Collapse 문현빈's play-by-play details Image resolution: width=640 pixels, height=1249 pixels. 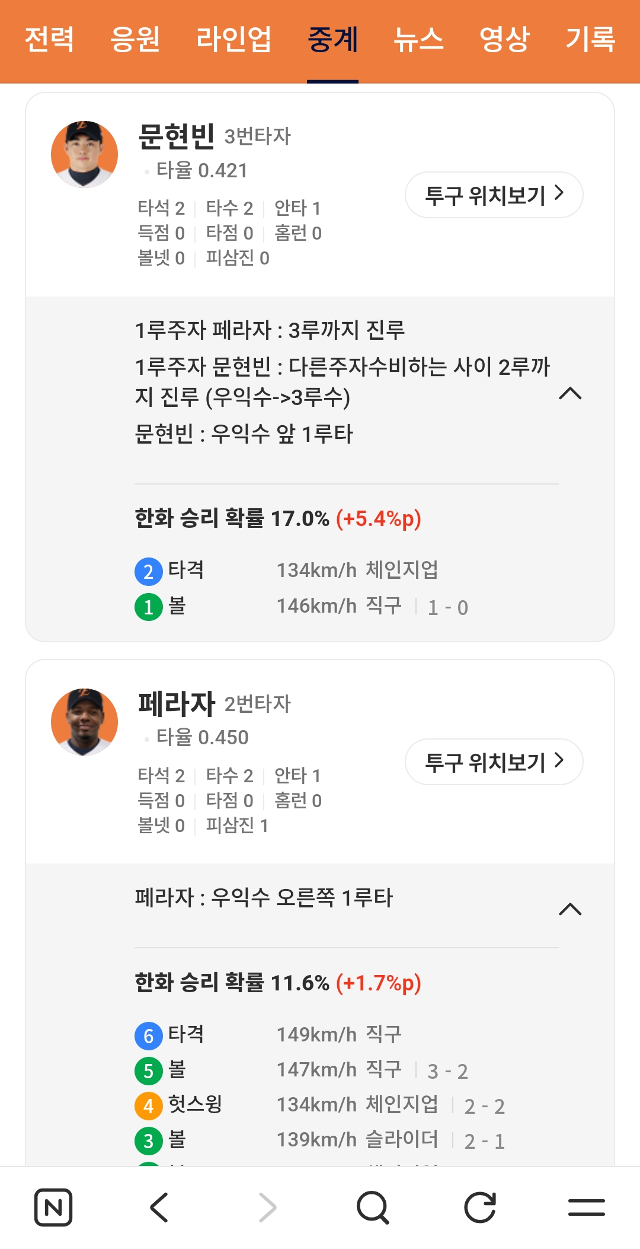pos(570,394)
